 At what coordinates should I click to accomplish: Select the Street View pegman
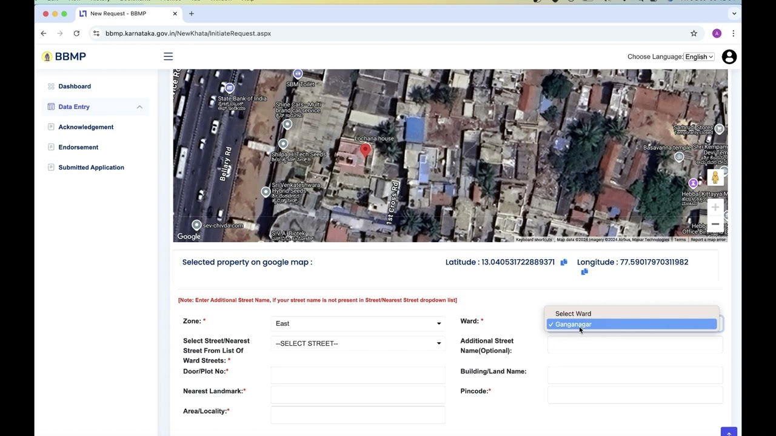(715, 177)
